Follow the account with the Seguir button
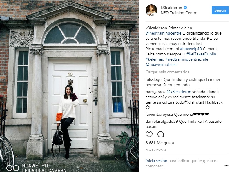The width and height of the screenshot is (230, 172). [x=220, y=10]
